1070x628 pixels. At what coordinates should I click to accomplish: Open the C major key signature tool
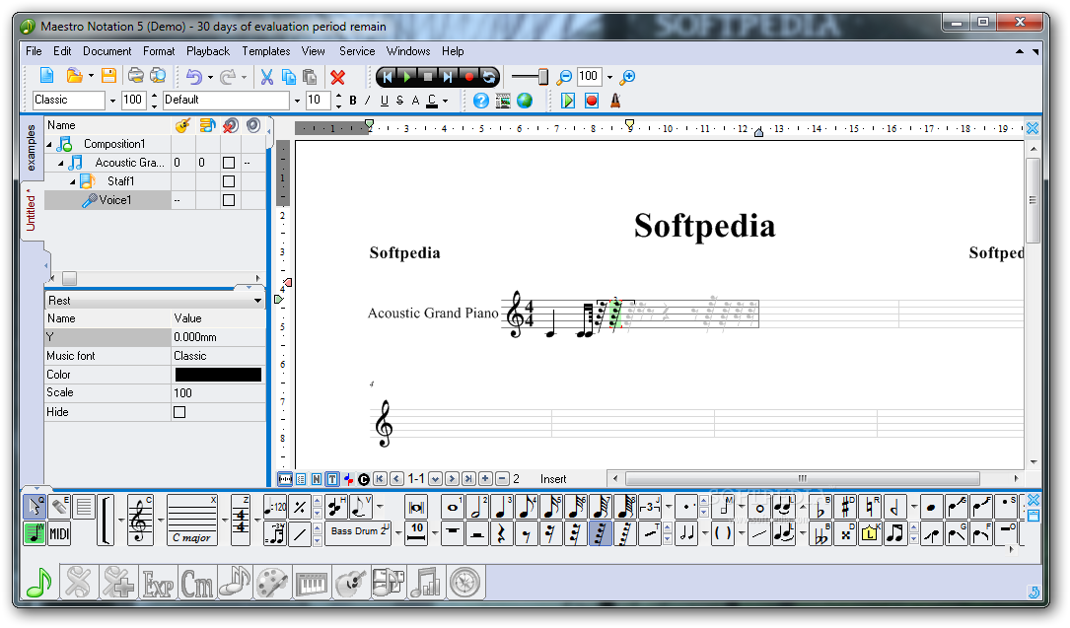click(191, 521)
